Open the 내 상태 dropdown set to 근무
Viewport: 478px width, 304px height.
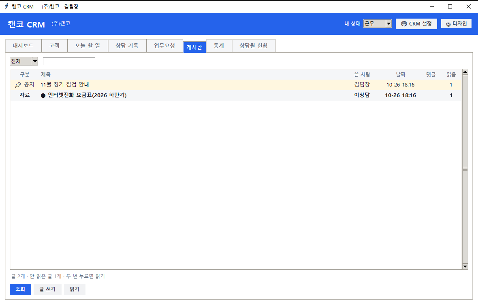click(378, 24)
